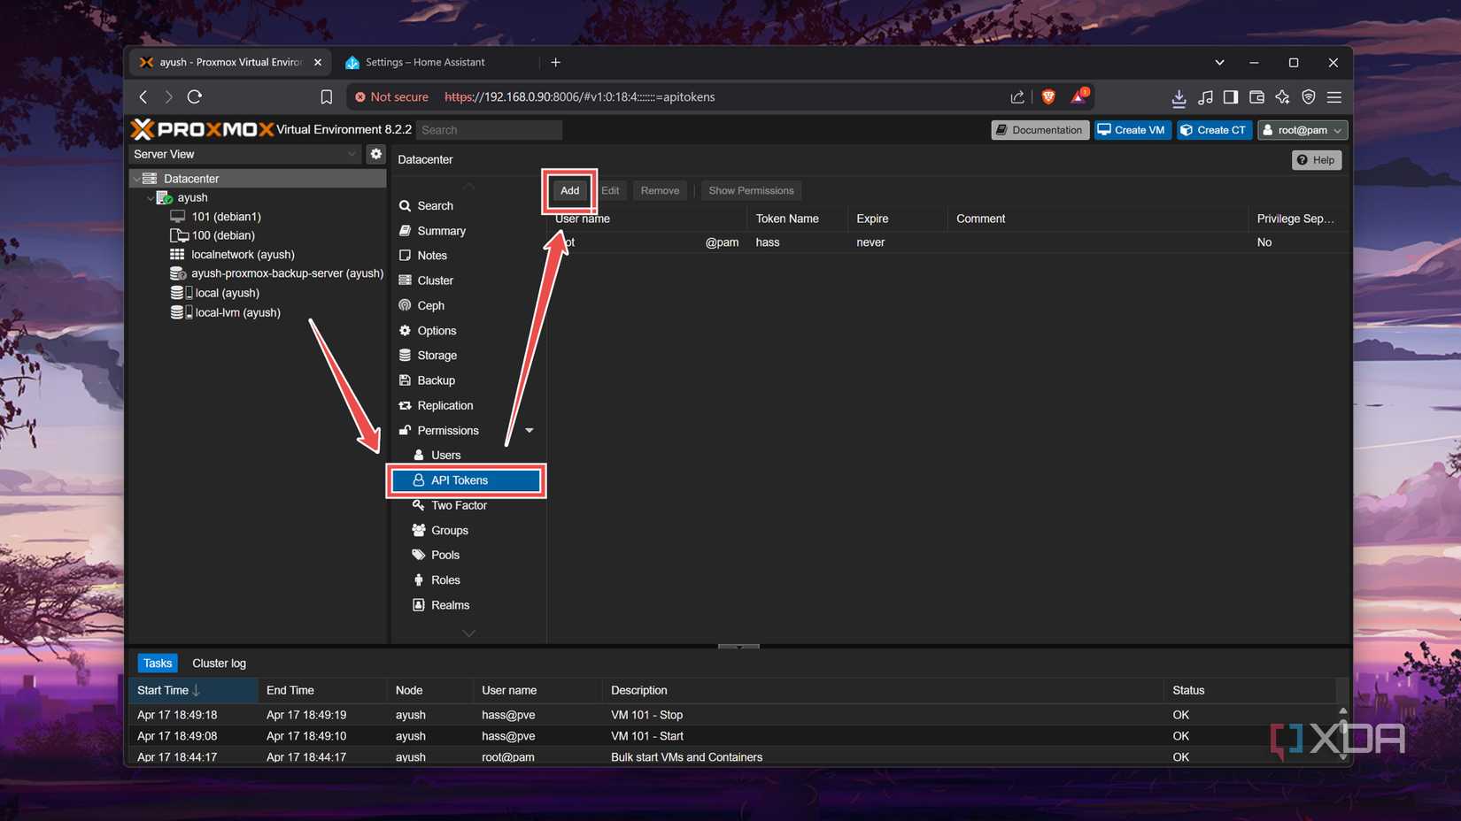
Task: Open the Replication panel
Action: point(444,405)
